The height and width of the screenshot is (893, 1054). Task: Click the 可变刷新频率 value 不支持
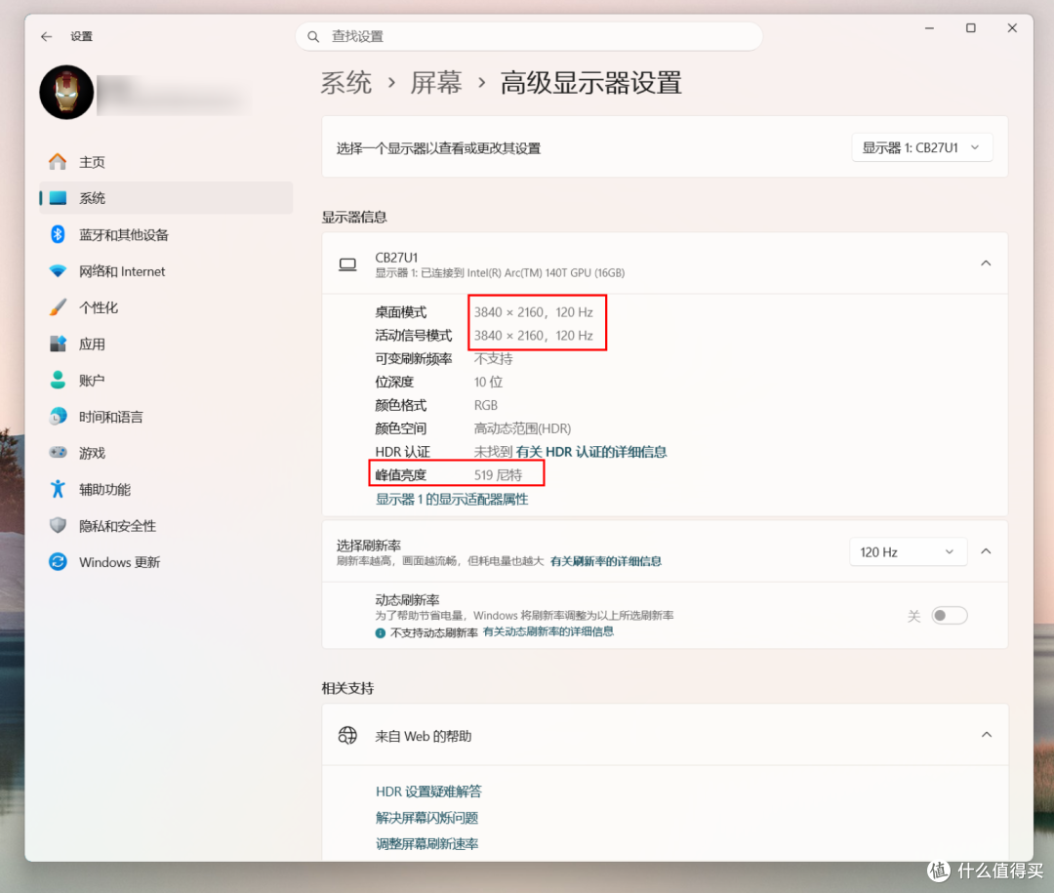[494, 358]
